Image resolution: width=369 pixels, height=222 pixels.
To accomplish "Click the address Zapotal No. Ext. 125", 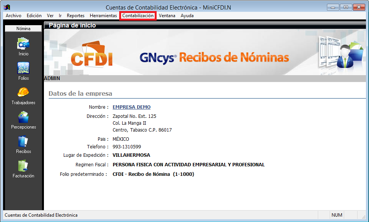I will click(x=134, y=116).
